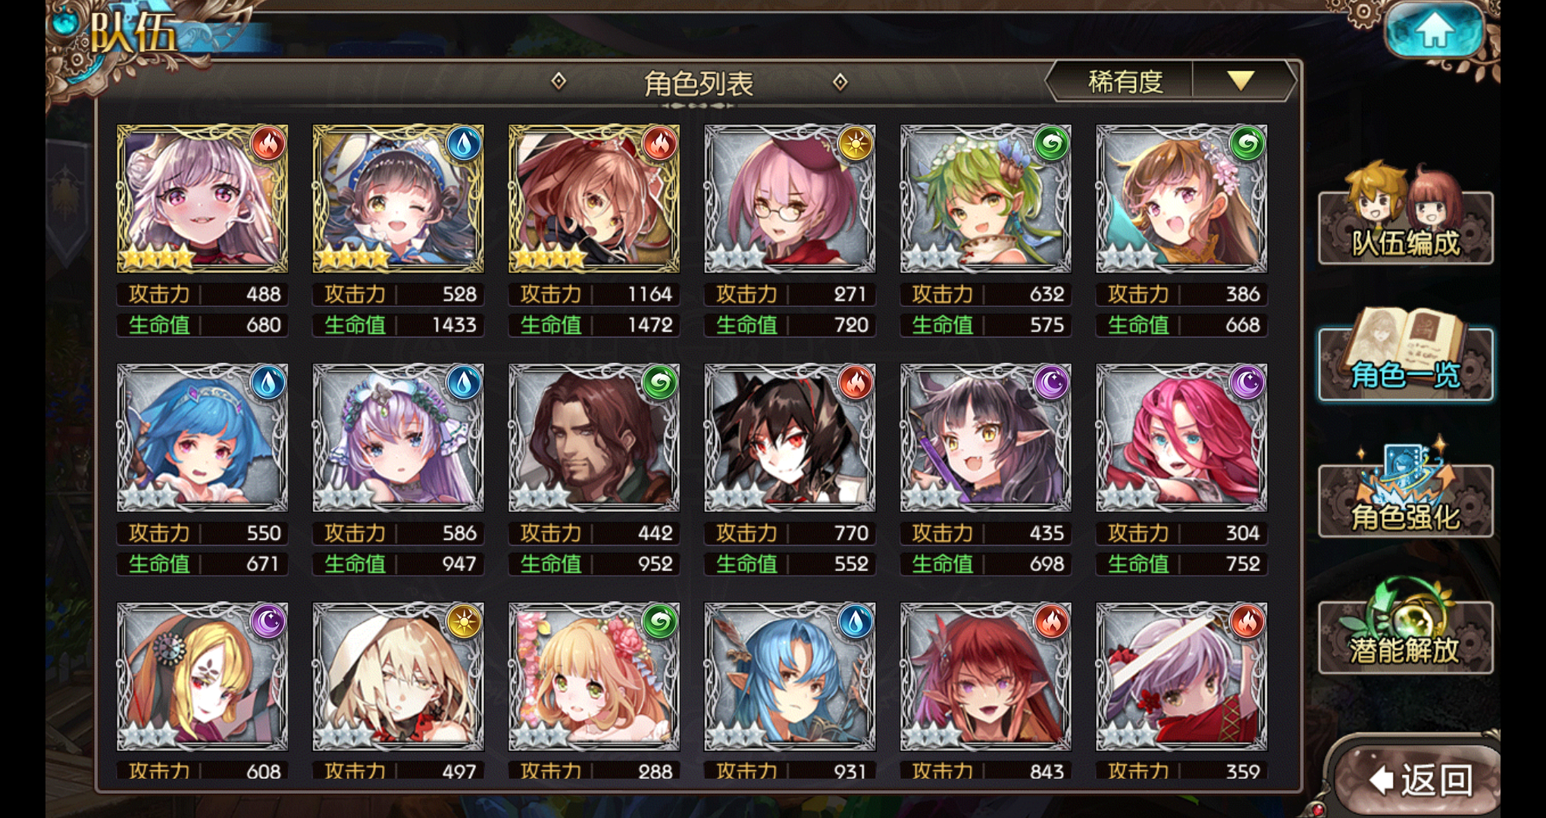The image size is (1546, 818).
Task: Open the 角色一览 character list book
Action: pos(1406,356)
